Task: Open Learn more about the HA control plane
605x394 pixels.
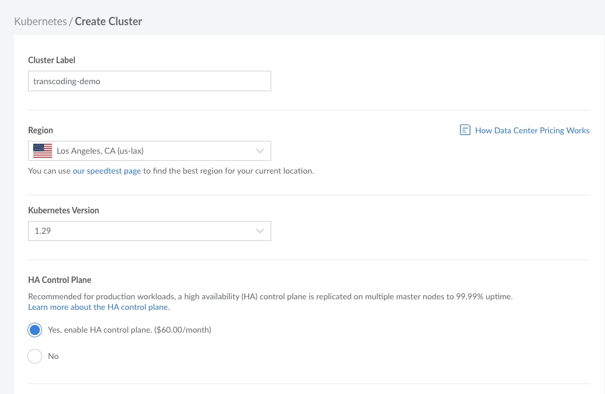Action: click(x=98, y=307)
